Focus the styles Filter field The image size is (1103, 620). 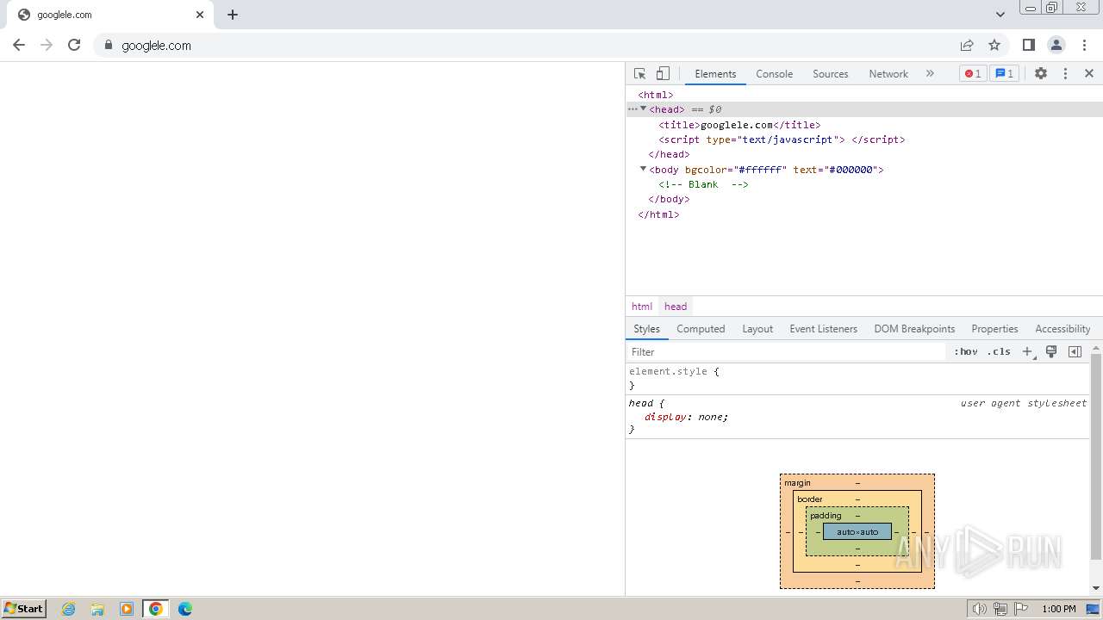[x=786, y=352]
